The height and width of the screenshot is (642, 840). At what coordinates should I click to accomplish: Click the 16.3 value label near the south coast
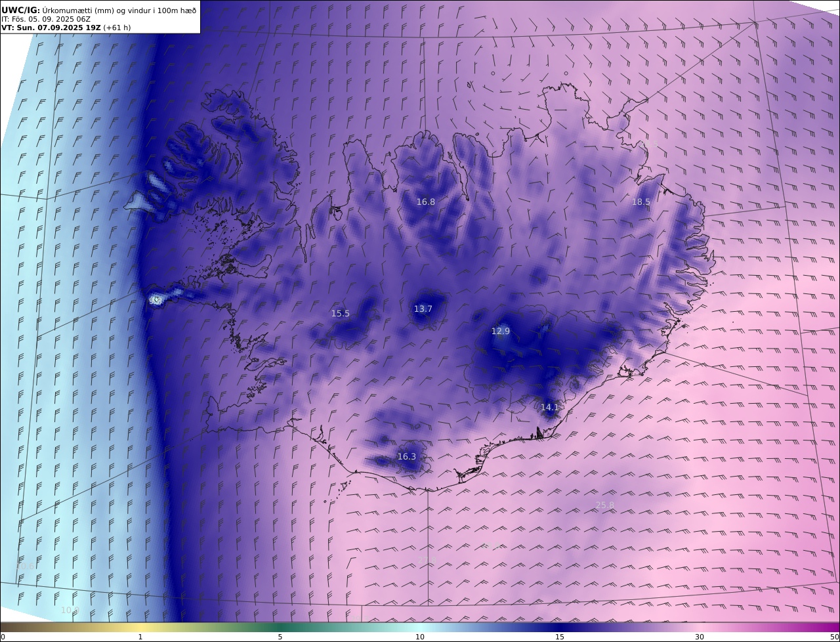(407, 457)
